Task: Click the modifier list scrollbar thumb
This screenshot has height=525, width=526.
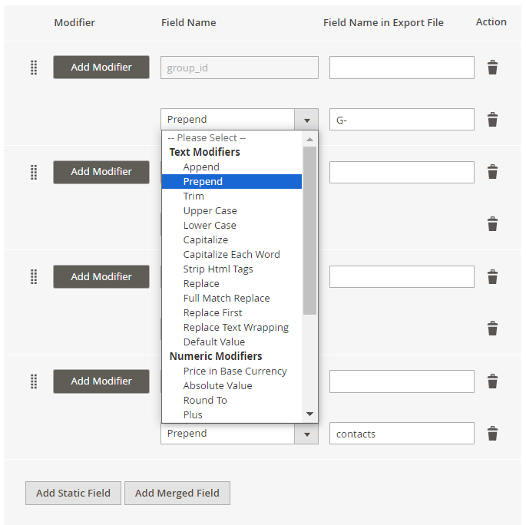Action: pos(309,231)
